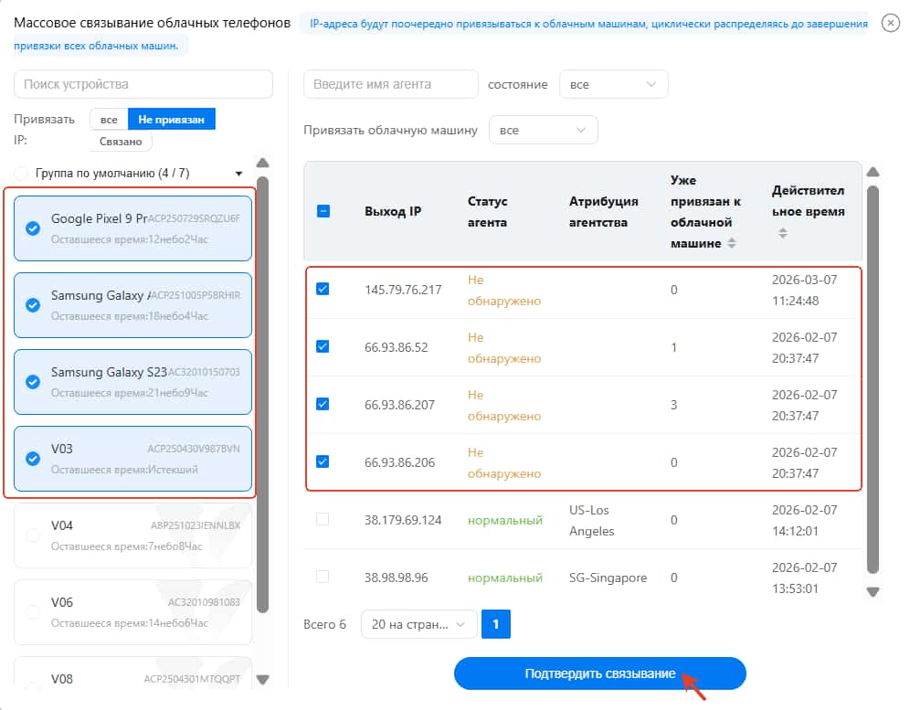Check the 38.179.69.124 IP row
This screenshot has height=710, width=910.
point(323,519)
